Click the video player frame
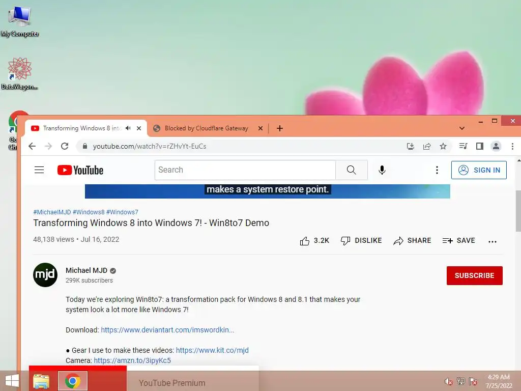The image size is (521, 391). point(268,191)
